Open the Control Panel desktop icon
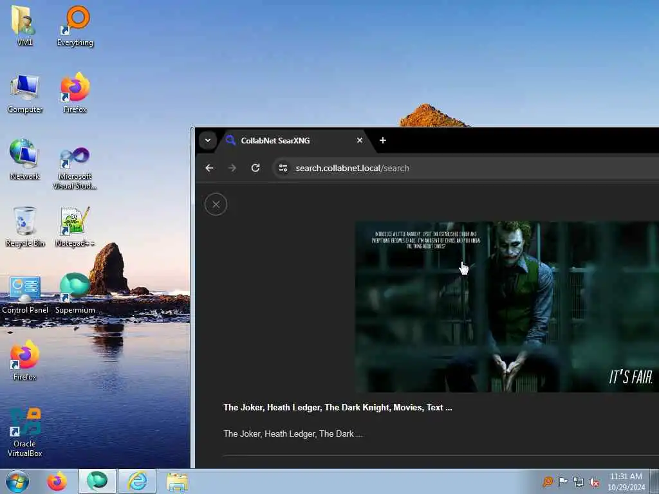 pos(25,294)
